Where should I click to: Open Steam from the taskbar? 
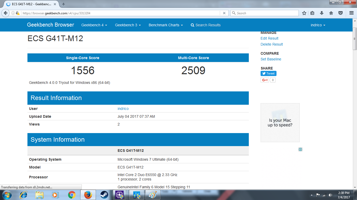point(104,195)
